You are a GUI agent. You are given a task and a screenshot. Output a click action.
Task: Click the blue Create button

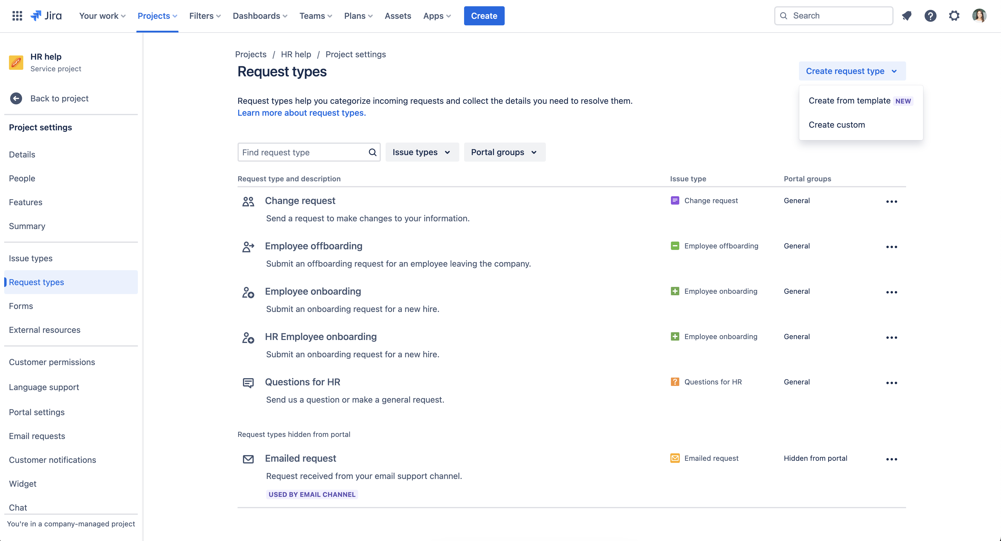[x=484, y=16]
